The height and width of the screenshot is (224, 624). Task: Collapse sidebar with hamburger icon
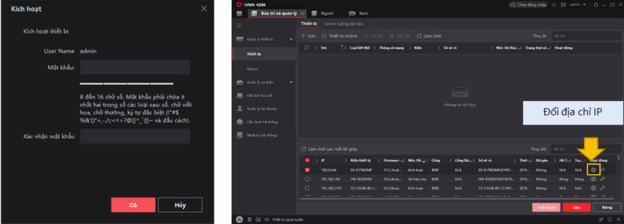point(239,25)
